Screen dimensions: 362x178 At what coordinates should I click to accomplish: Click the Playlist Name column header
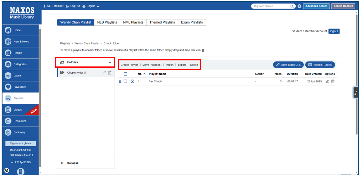point(158,74)
